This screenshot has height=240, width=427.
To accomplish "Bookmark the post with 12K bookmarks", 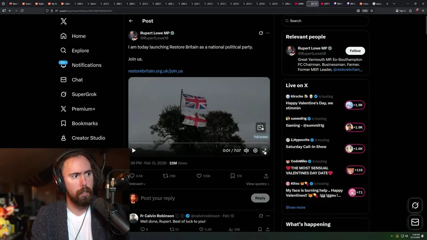I will [236, 176].
